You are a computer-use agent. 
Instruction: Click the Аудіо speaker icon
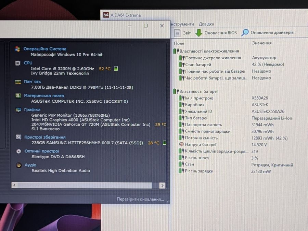point(19,165)
